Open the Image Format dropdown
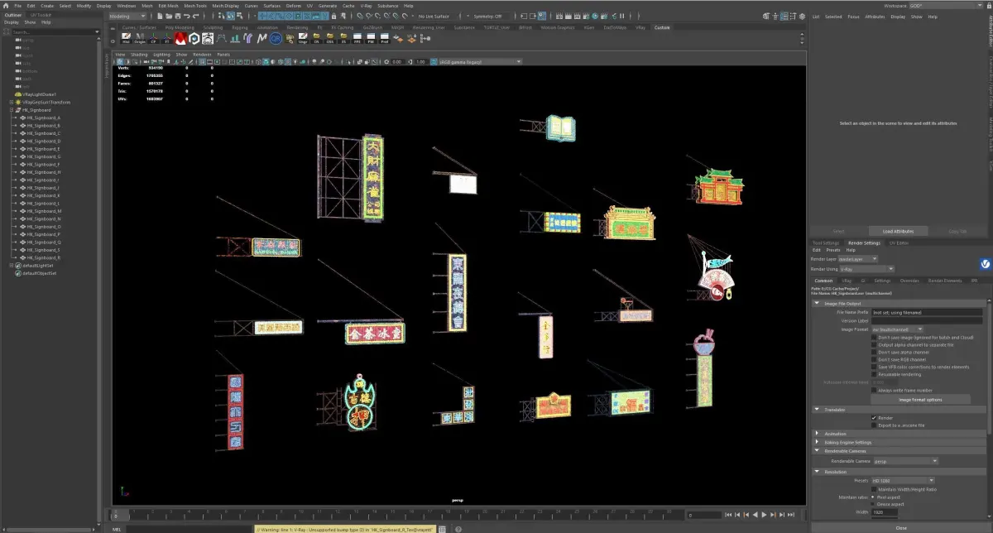993x533 pixels. [897, 329]
